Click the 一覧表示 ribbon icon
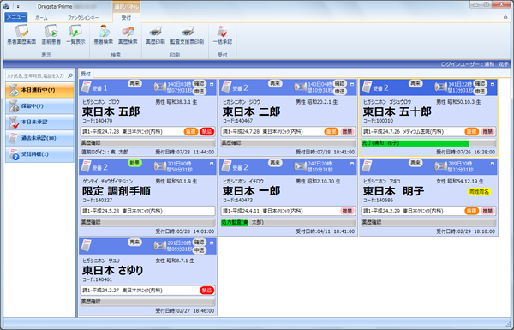 point(75,35)
